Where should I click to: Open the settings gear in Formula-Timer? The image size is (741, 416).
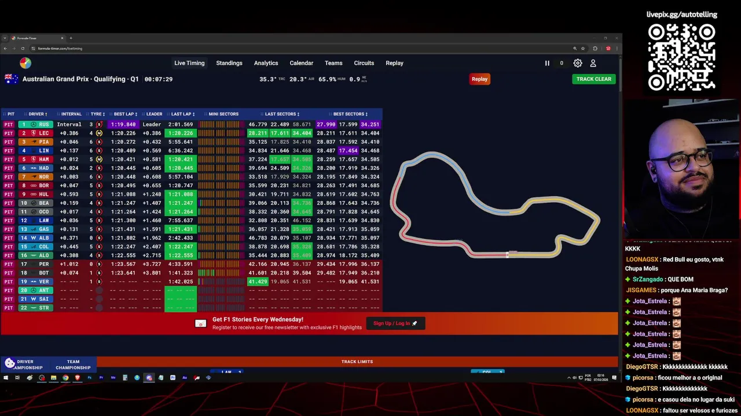(578, 63)
